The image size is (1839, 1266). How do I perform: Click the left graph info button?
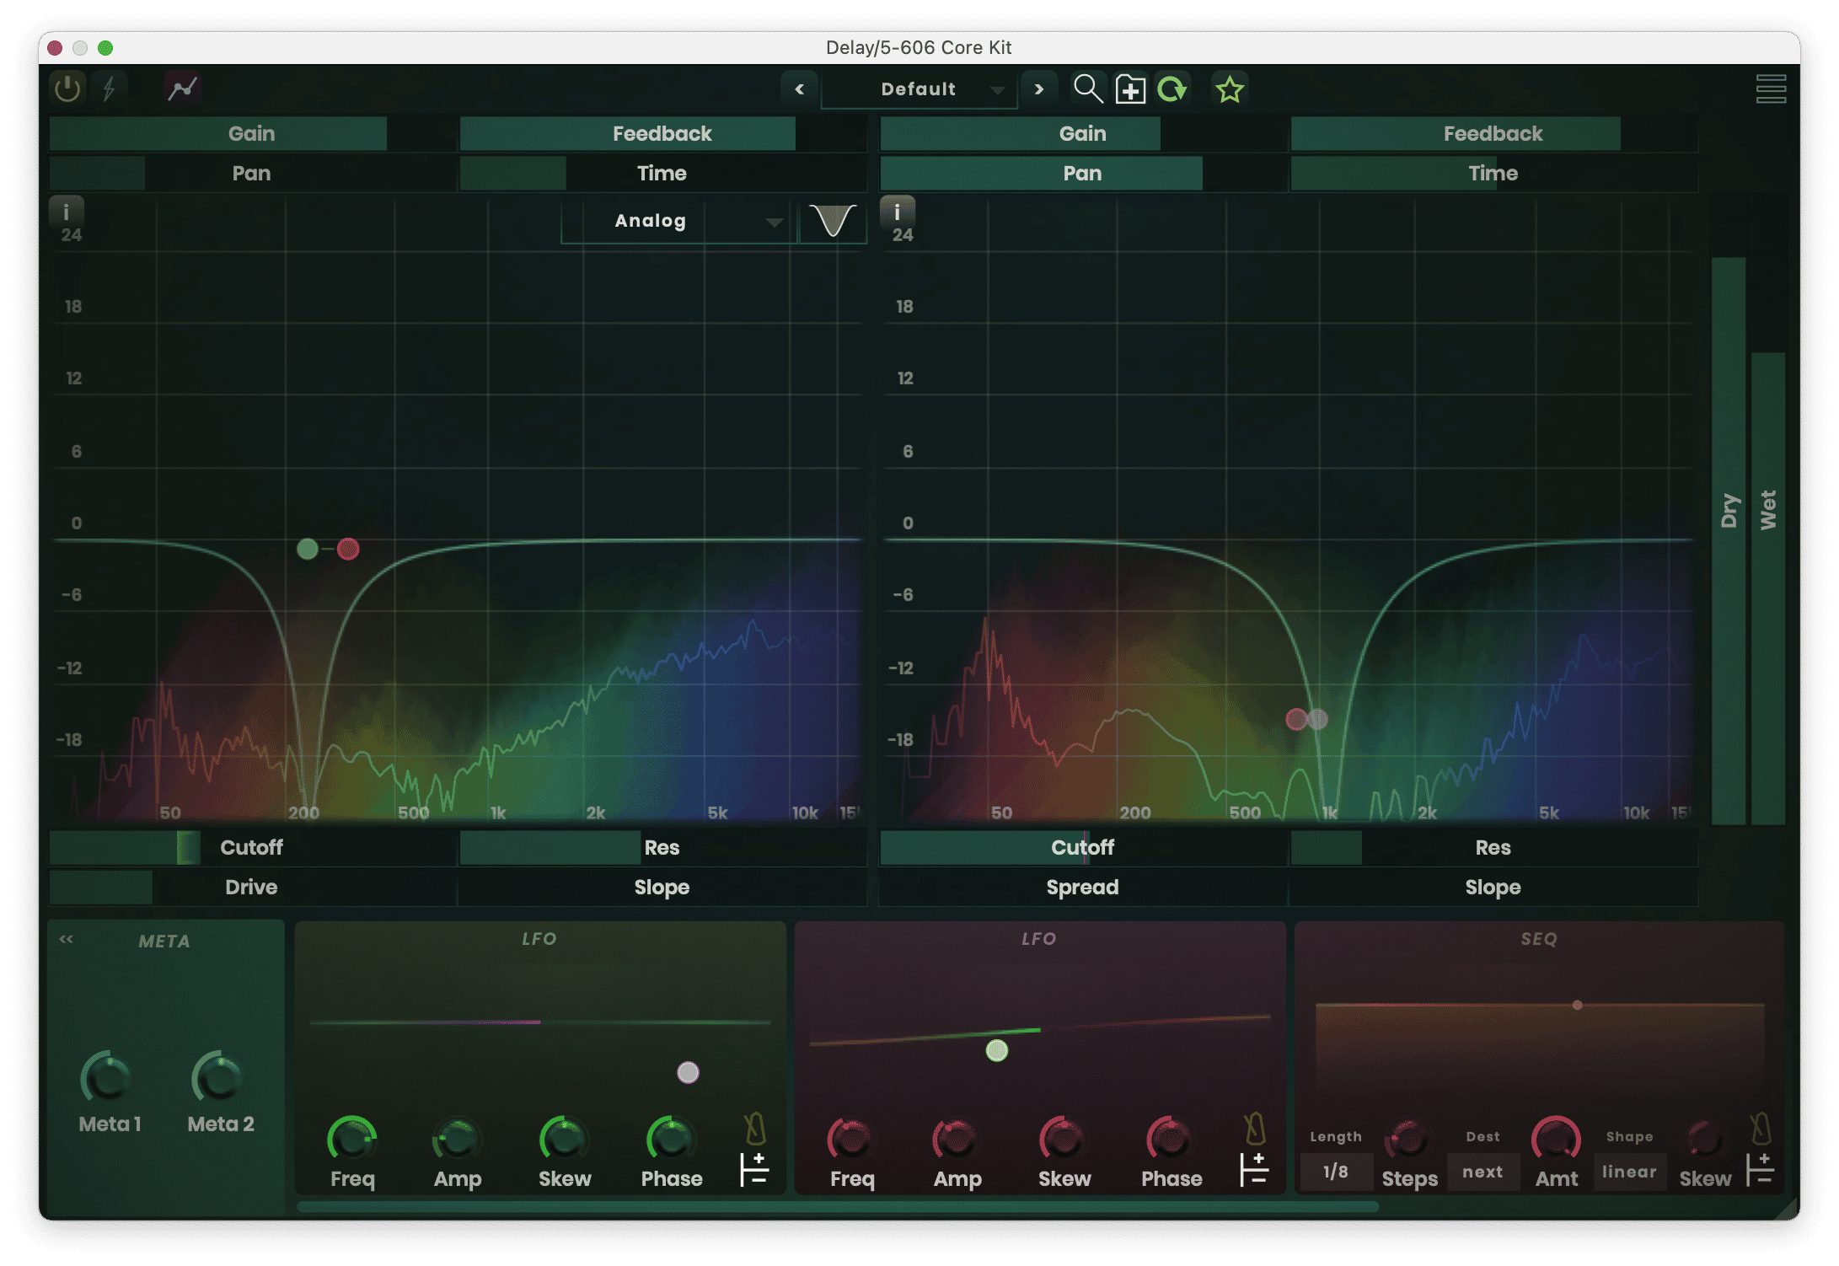(67, 211)
